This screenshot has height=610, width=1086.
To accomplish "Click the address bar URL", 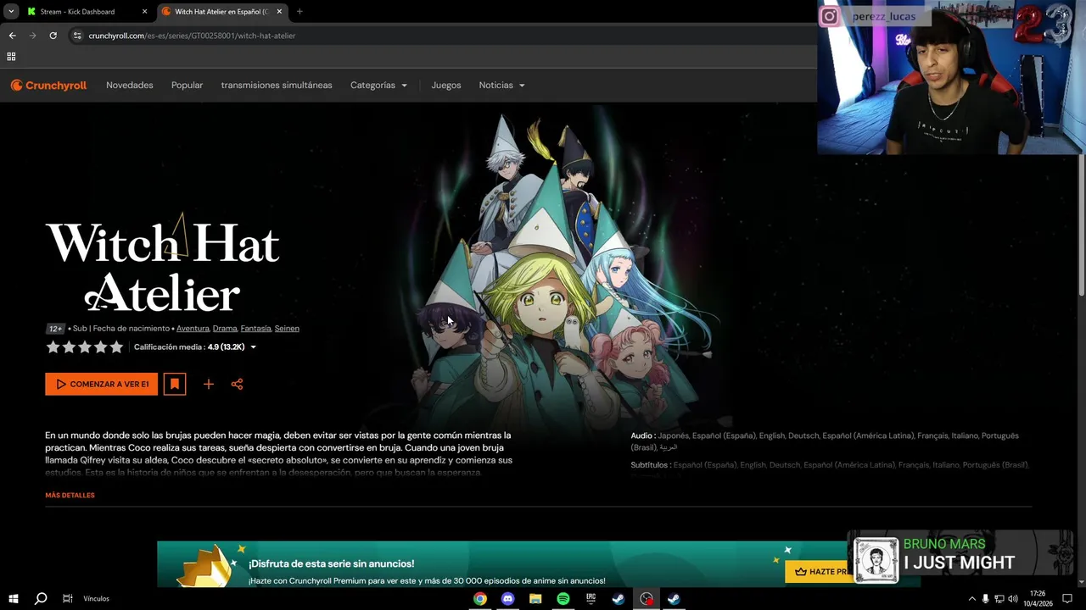I will click(x=192, y=36).
